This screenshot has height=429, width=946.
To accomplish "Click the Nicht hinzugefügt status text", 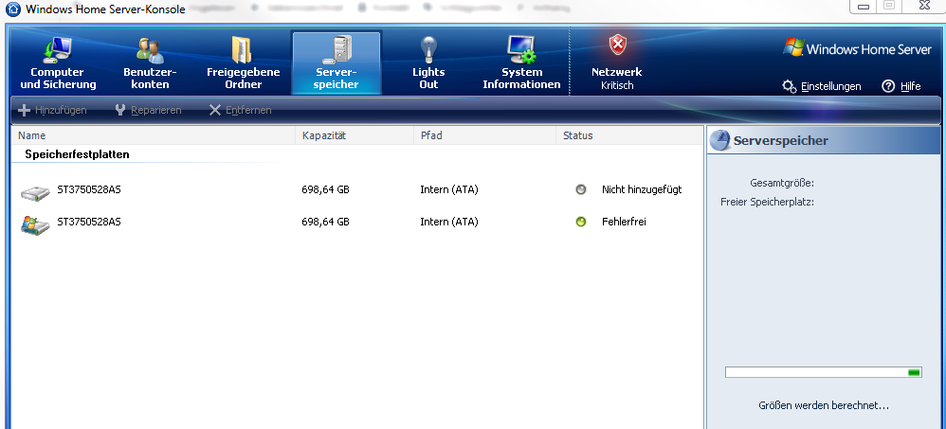I will (642, 189).
